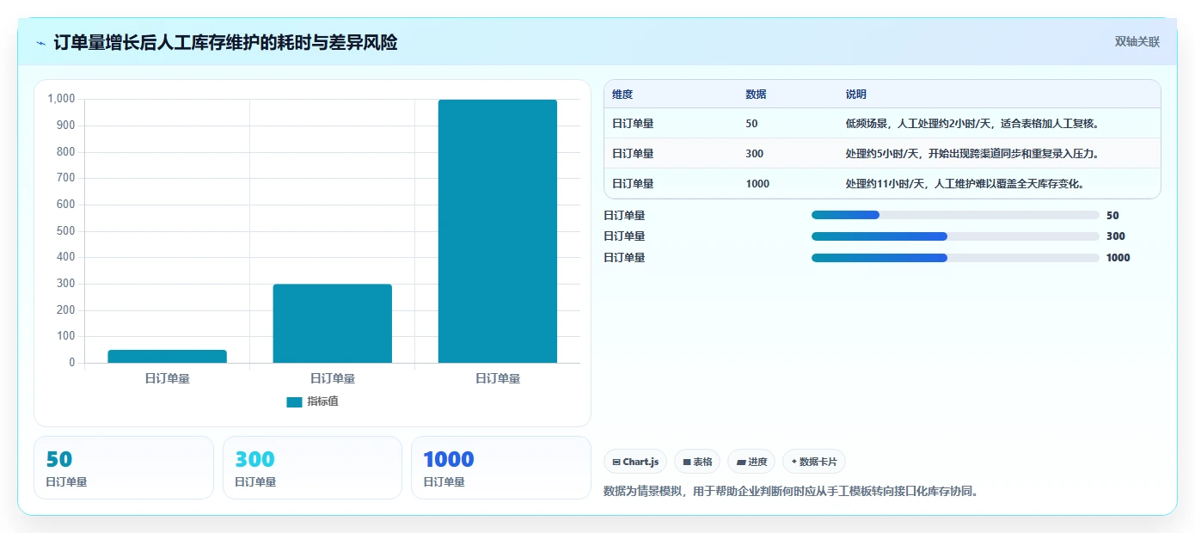Open the stat card showing 300

(312, 468)
